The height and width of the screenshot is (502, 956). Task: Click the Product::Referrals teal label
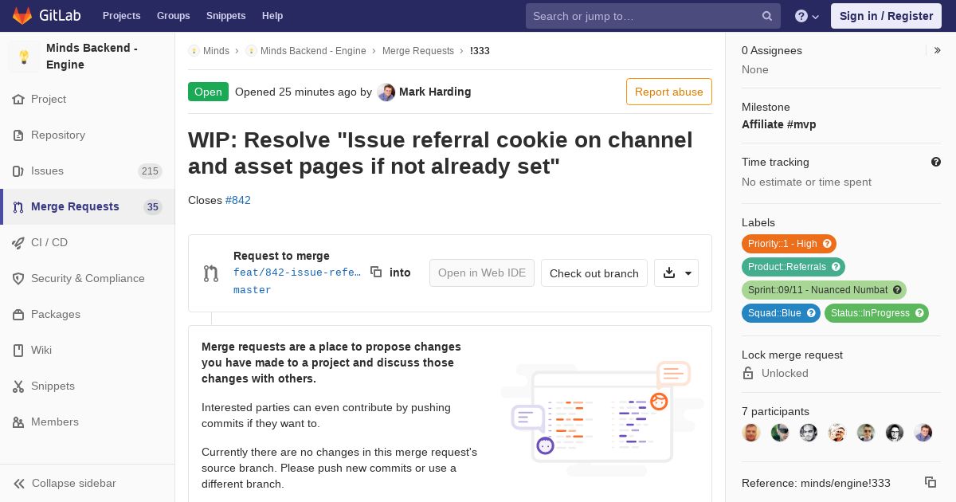point(793,267)
